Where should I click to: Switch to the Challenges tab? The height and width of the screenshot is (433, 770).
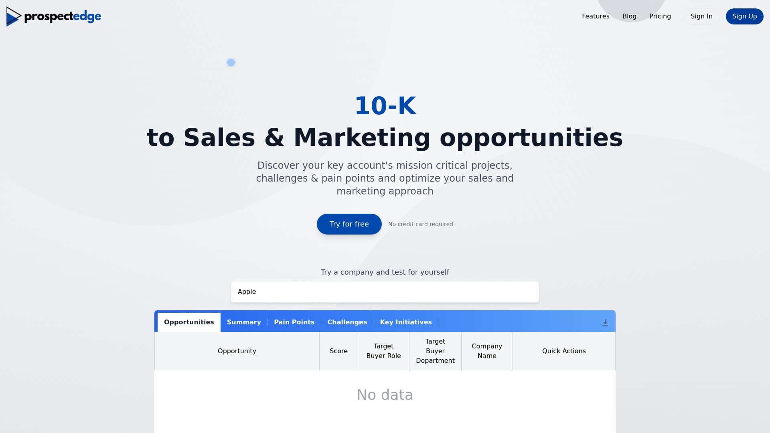pyautogui.click(x=347, y=322)
